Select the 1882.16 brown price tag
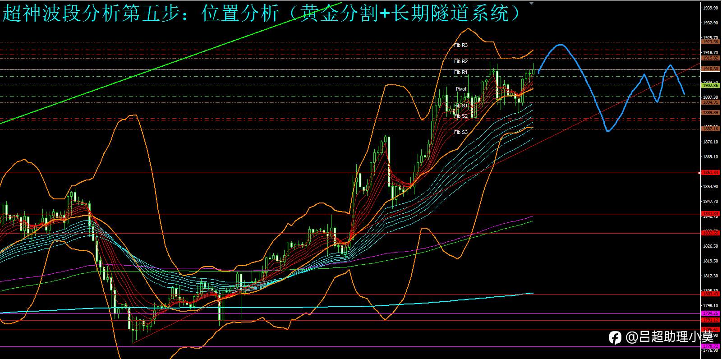The height and width of the screenshot is (359, 722). coord(710,129)
